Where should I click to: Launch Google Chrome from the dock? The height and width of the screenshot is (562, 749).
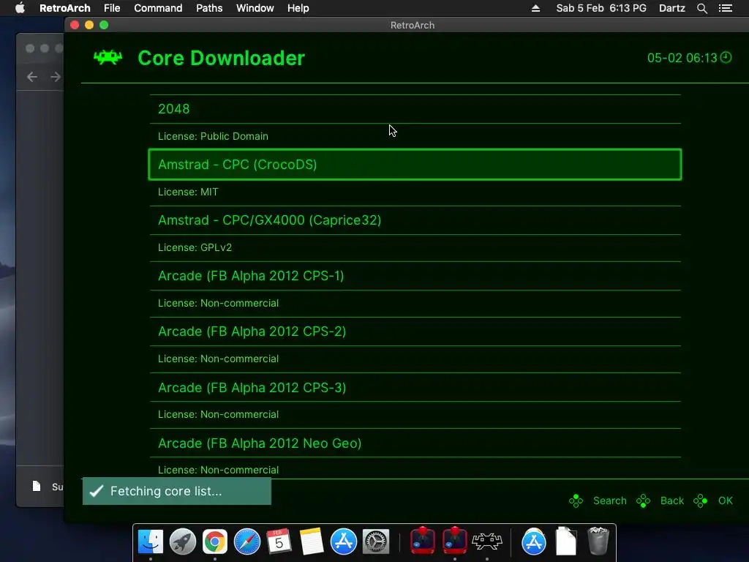tap(214, 542)
